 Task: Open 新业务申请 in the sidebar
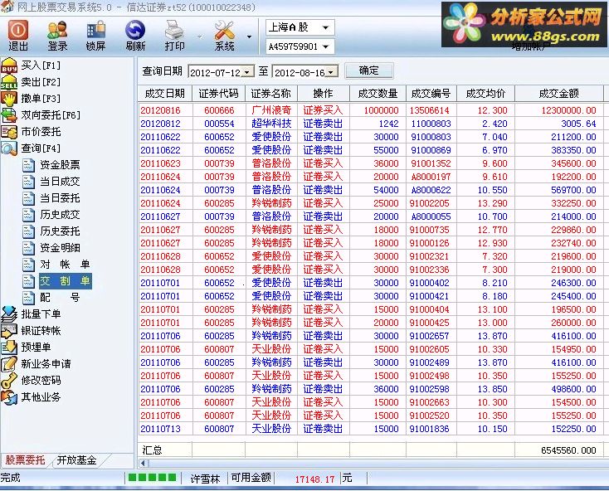(37, 364)
